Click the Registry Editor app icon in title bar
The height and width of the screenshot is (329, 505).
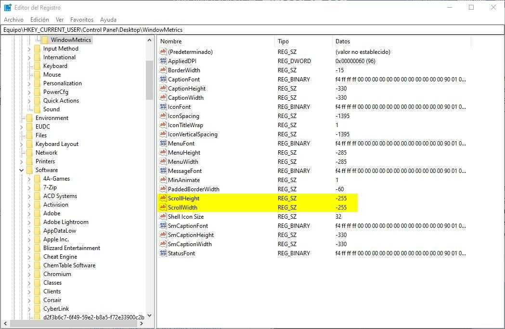(7, 7)
